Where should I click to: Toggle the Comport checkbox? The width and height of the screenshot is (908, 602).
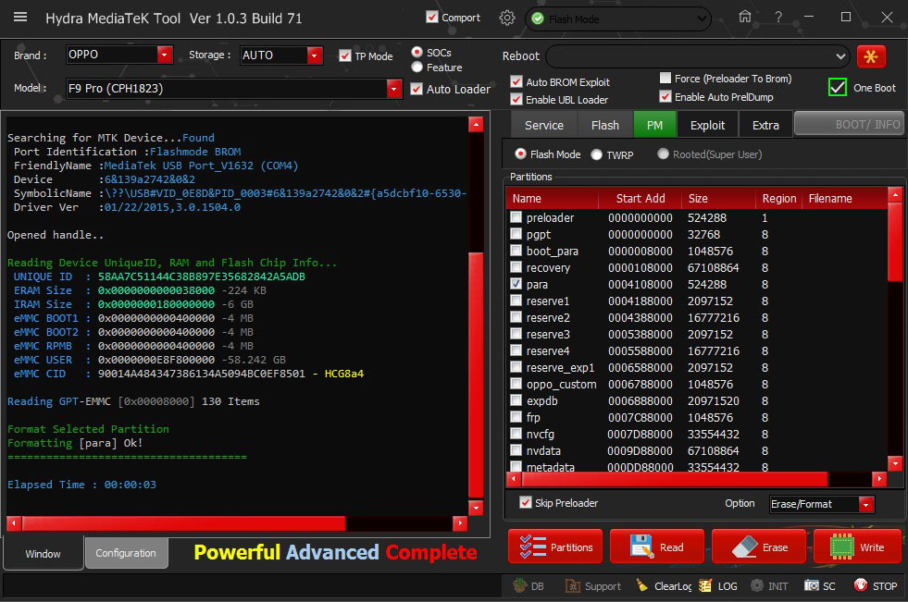pos(432,18)
